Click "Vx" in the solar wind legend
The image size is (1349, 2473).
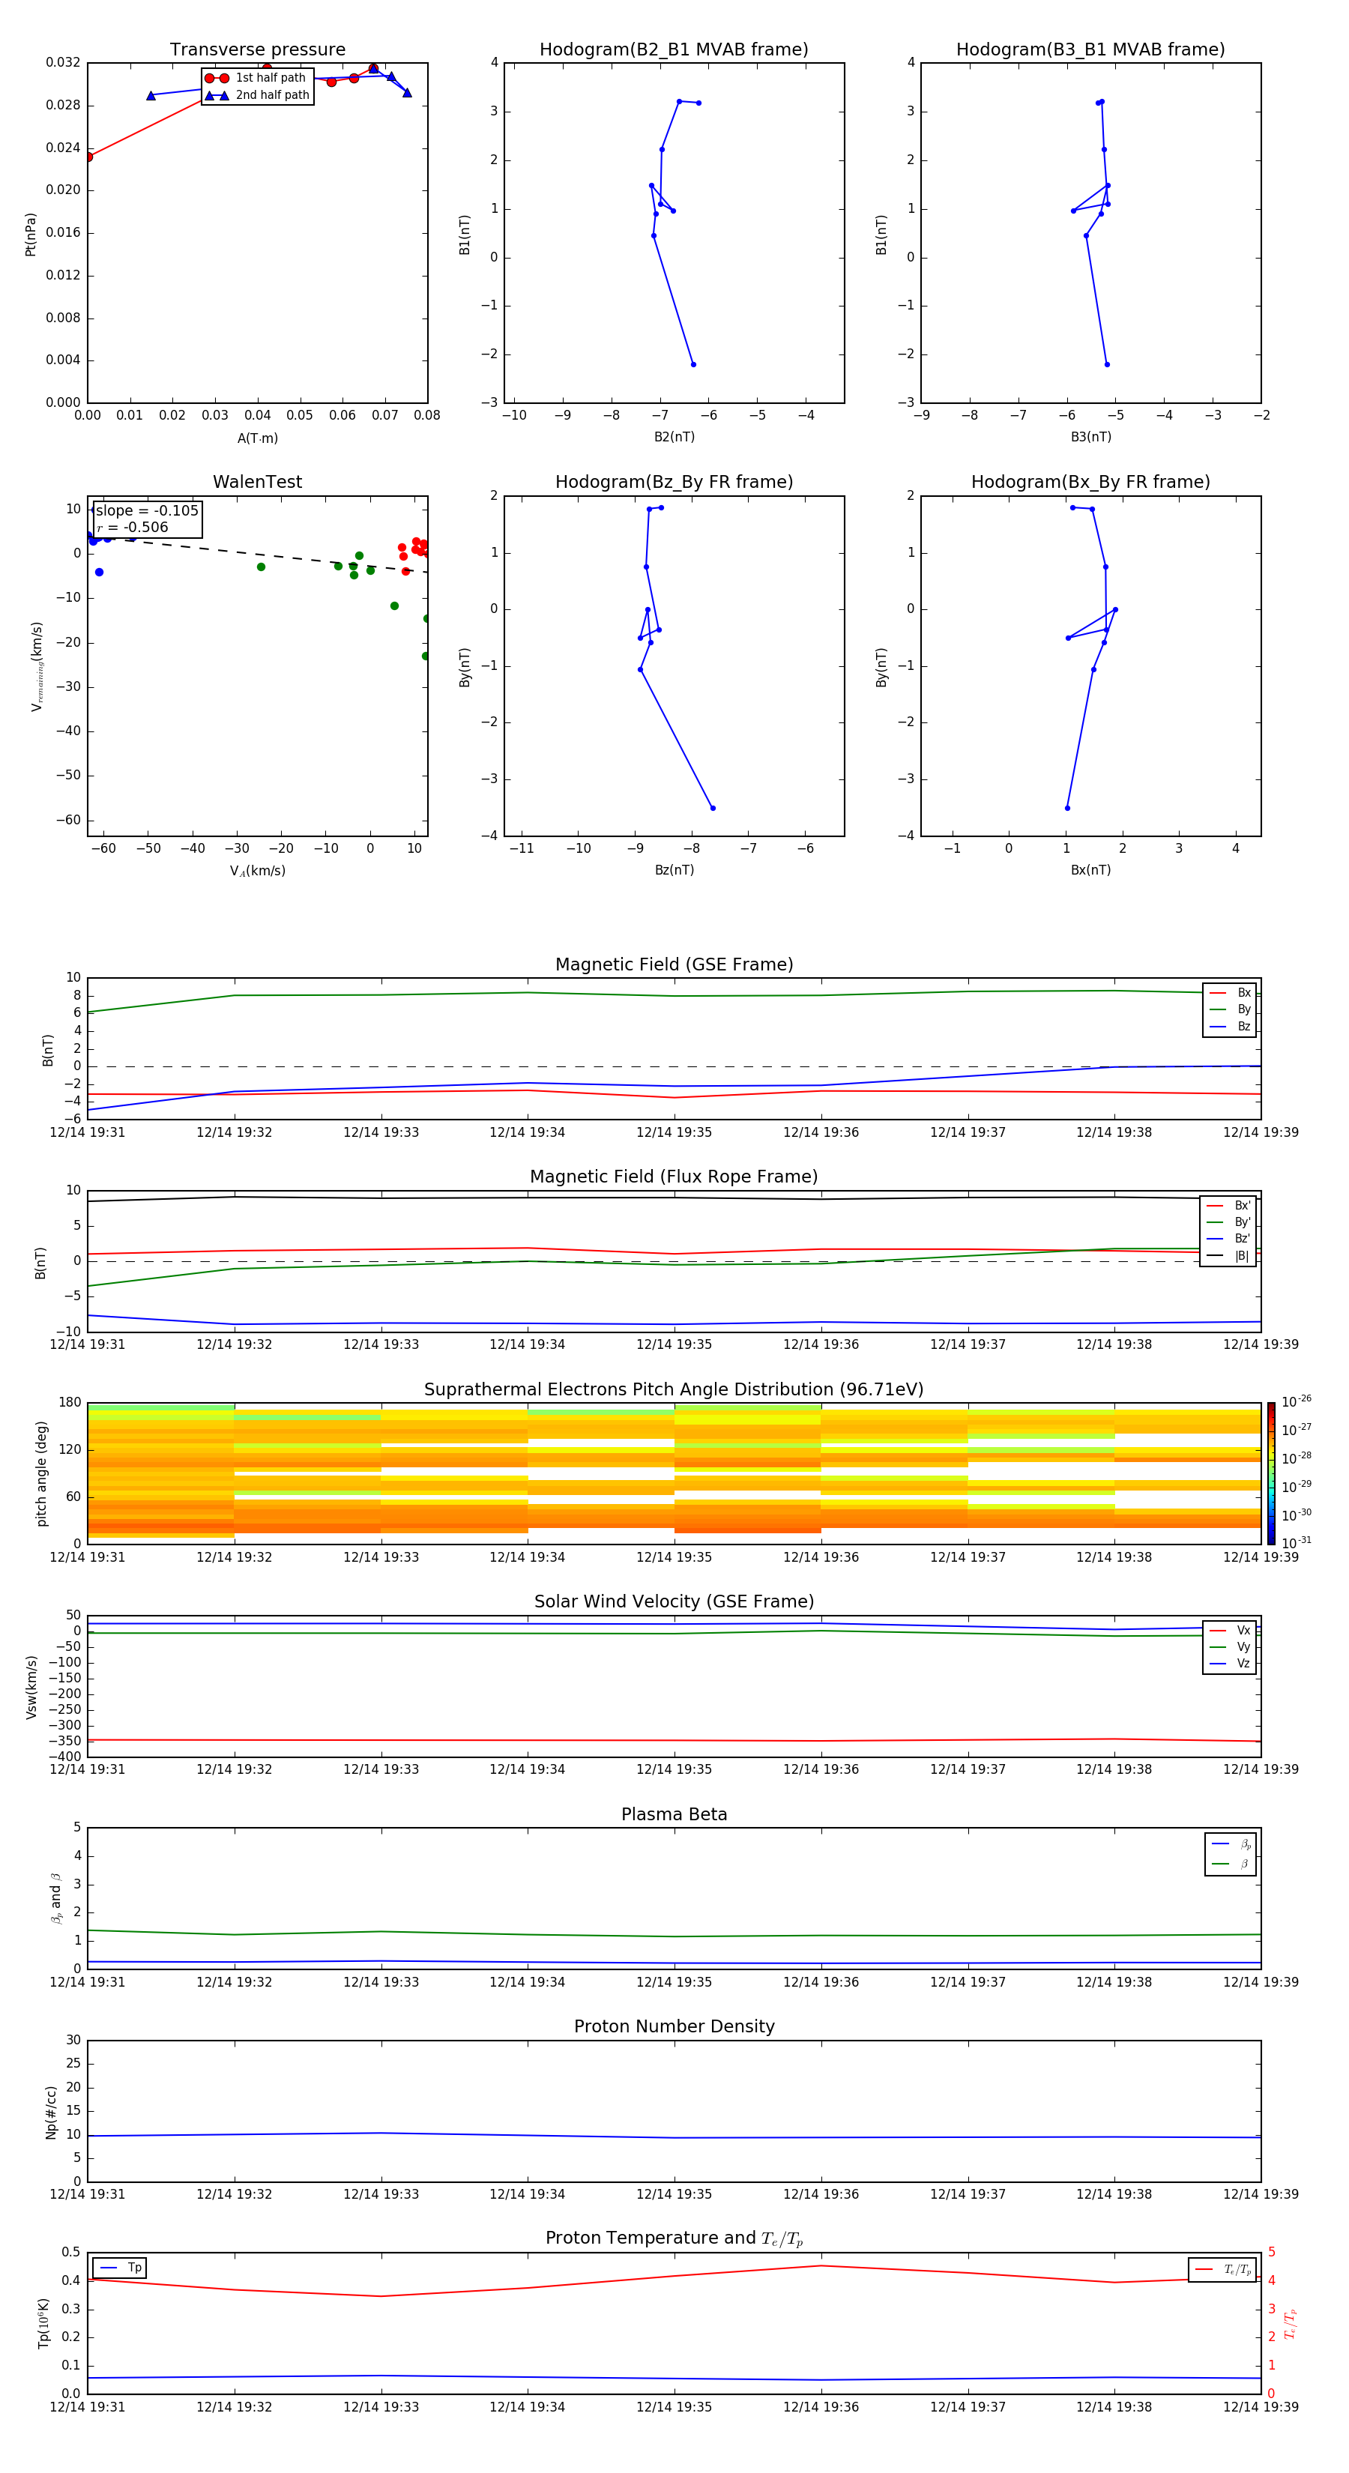(1243, 1630)
